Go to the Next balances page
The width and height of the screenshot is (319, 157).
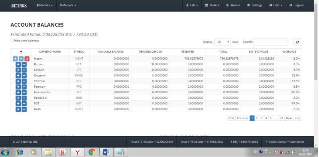pos(289,118)
